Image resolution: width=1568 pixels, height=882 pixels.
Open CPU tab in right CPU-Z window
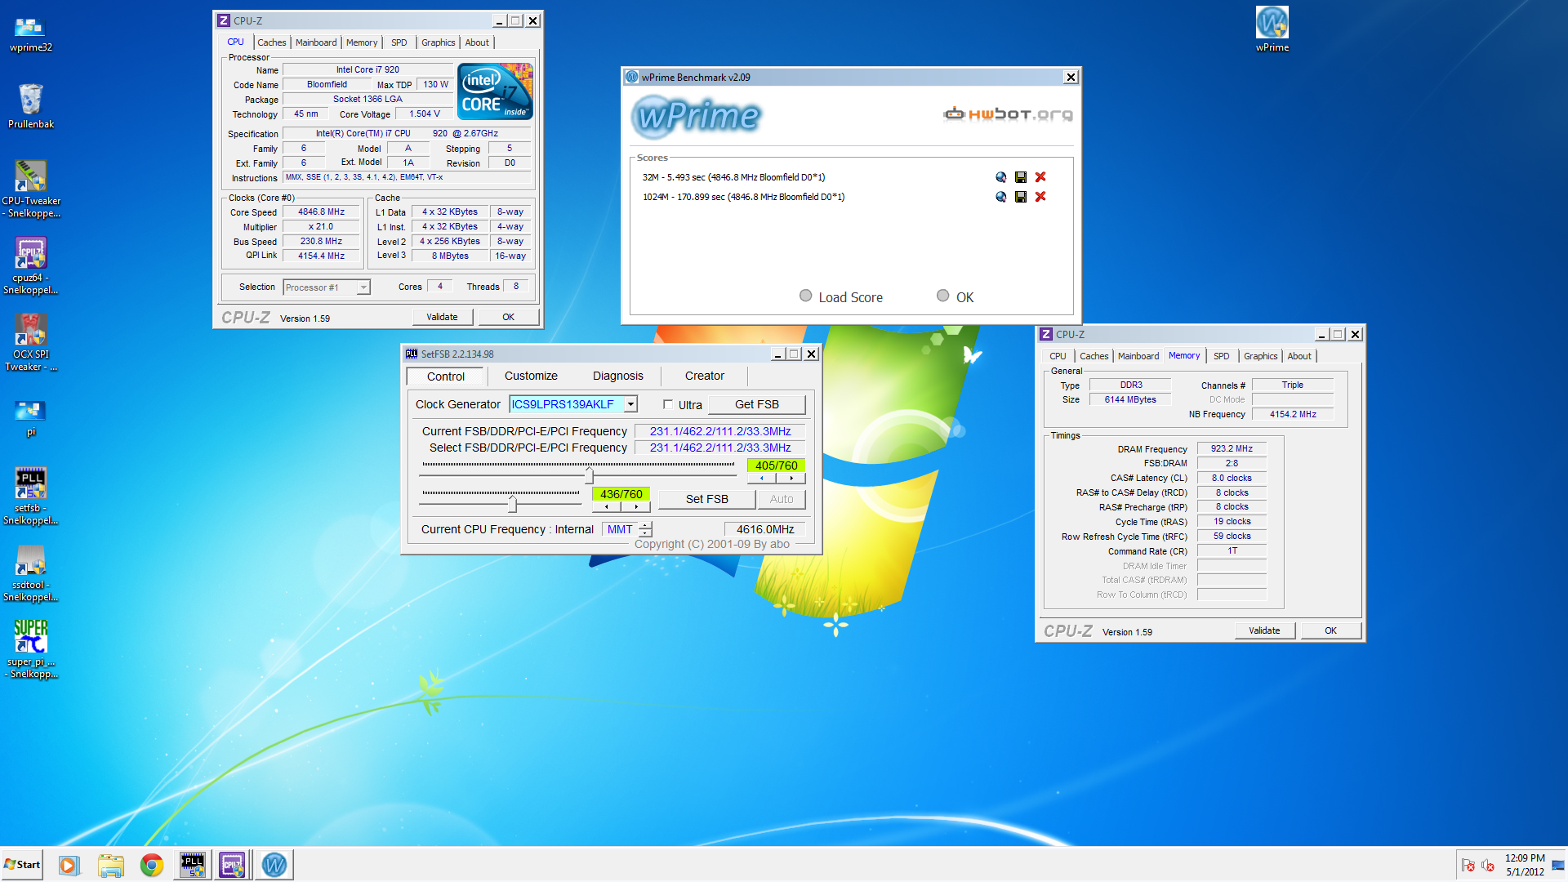click(x=1058, y=356)
